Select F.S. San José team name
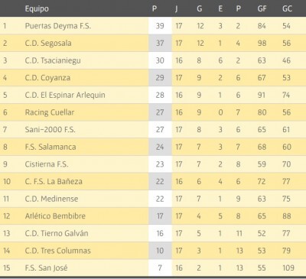 coord(46,268)
